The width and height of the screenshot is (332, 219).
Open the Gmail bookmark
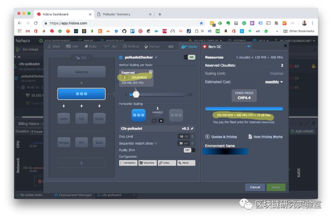click(27, 31)
